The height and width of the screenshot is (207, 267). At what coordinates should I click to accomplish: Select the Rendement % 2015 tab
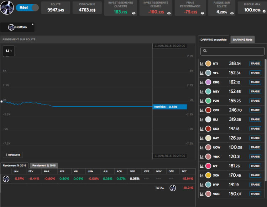pos(43,166)
